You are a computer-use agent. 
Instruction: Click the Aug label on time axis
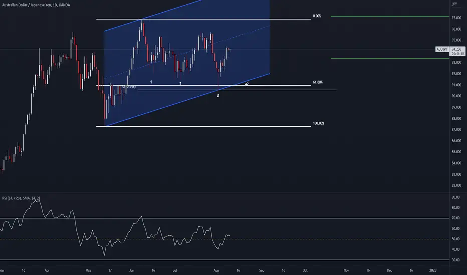(216, 271)
